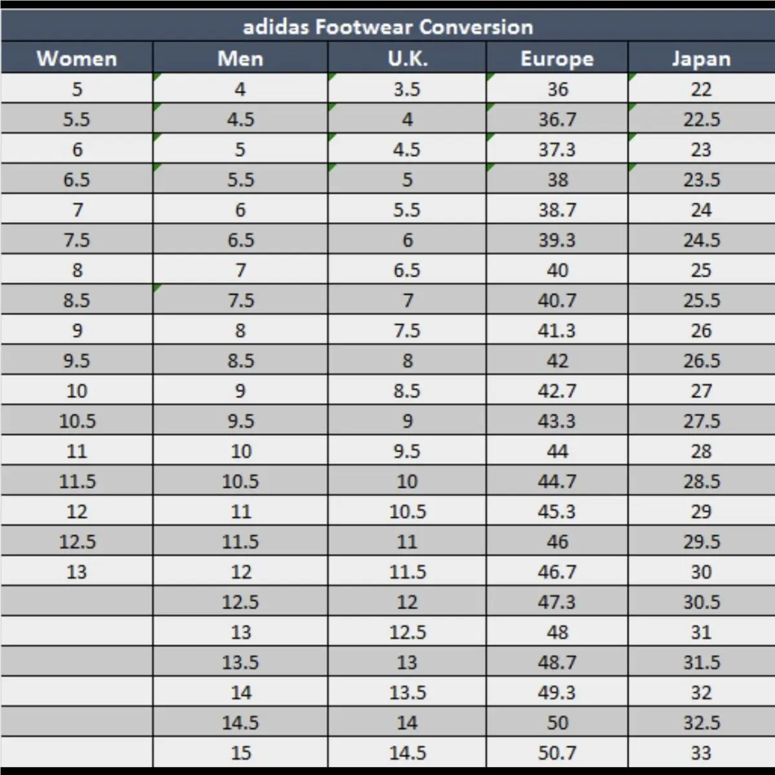Viewport: 775px width, 775px height.
Task: Click U.K. size 6.5 cell
Action: click(x=407, y=269)
